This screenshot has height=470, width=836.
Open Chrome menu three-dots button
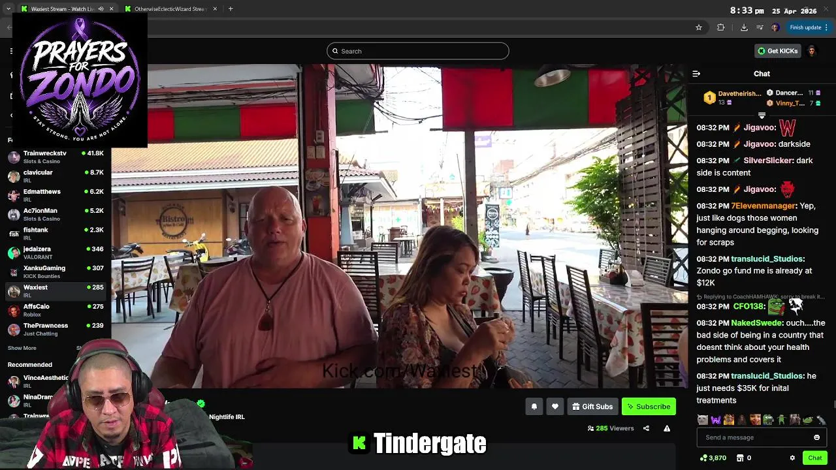(x=826, y=27)
